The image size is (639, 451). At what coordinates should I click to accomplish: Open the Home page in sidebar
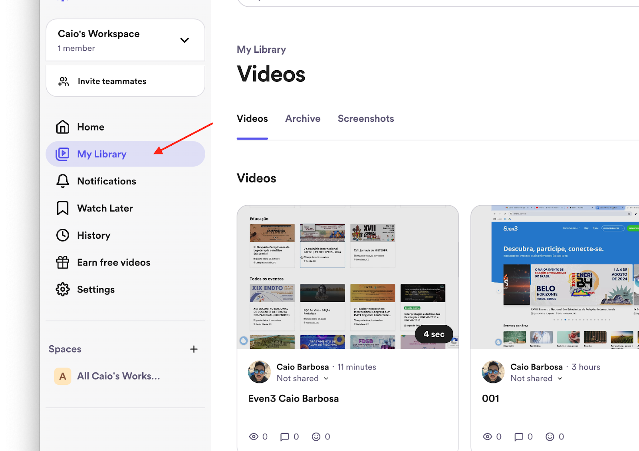[x=91, y=127]
